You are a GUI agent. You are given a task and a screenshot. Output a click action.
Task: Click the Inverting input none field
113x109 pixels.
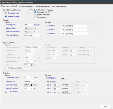click(x=64, y=79)
